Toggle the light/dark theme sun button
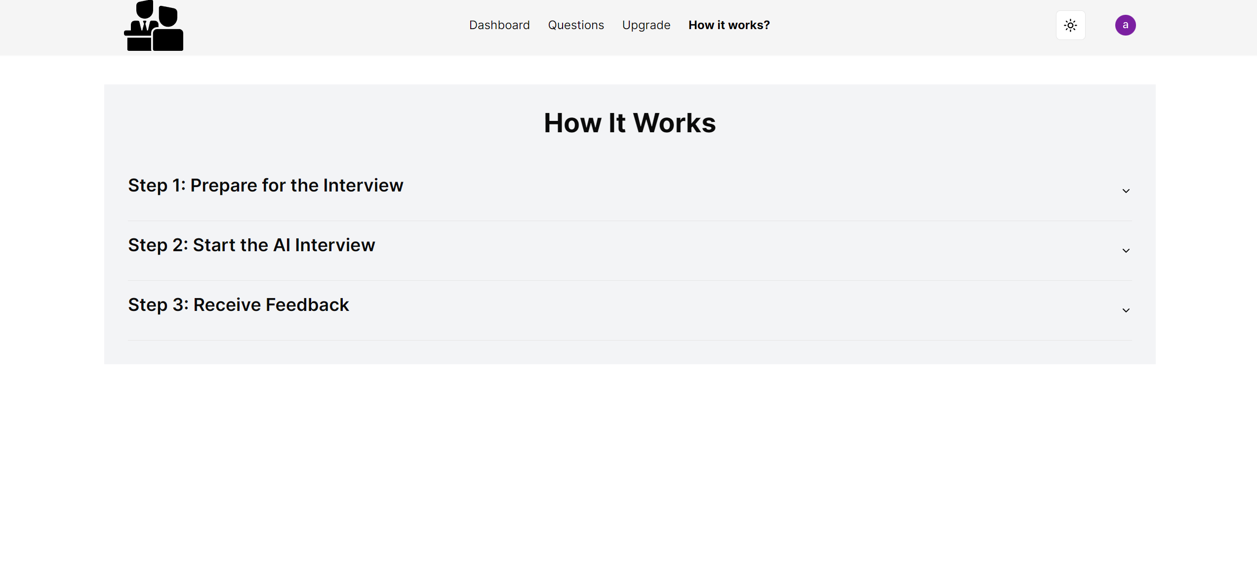The height and width of the screenshot is (573, 1257). [1070, 25]
